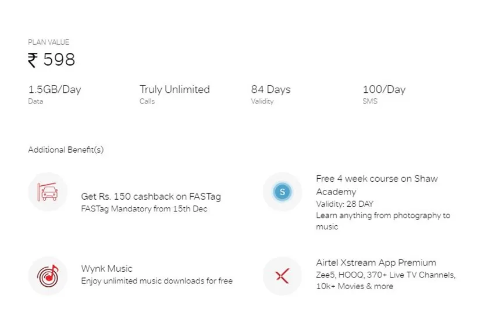Click the 598 plan value amount

[59, 60]
